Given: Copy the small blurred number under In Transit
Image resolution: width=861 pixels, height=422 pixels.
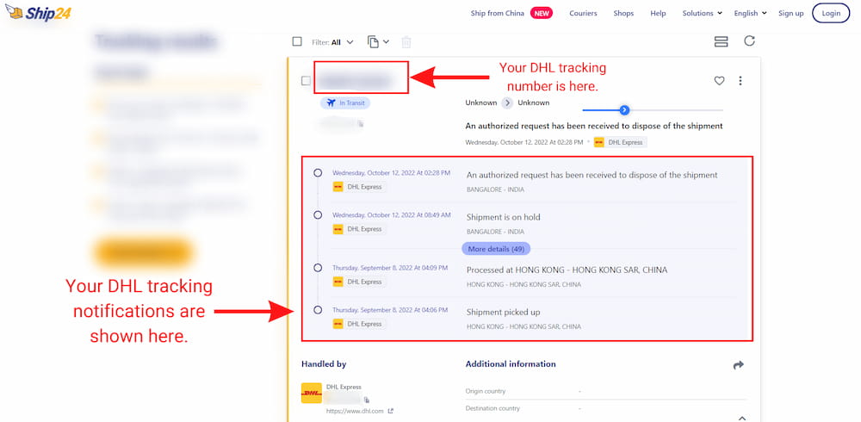Looking at the screenshot, I should tap(361, 125).
